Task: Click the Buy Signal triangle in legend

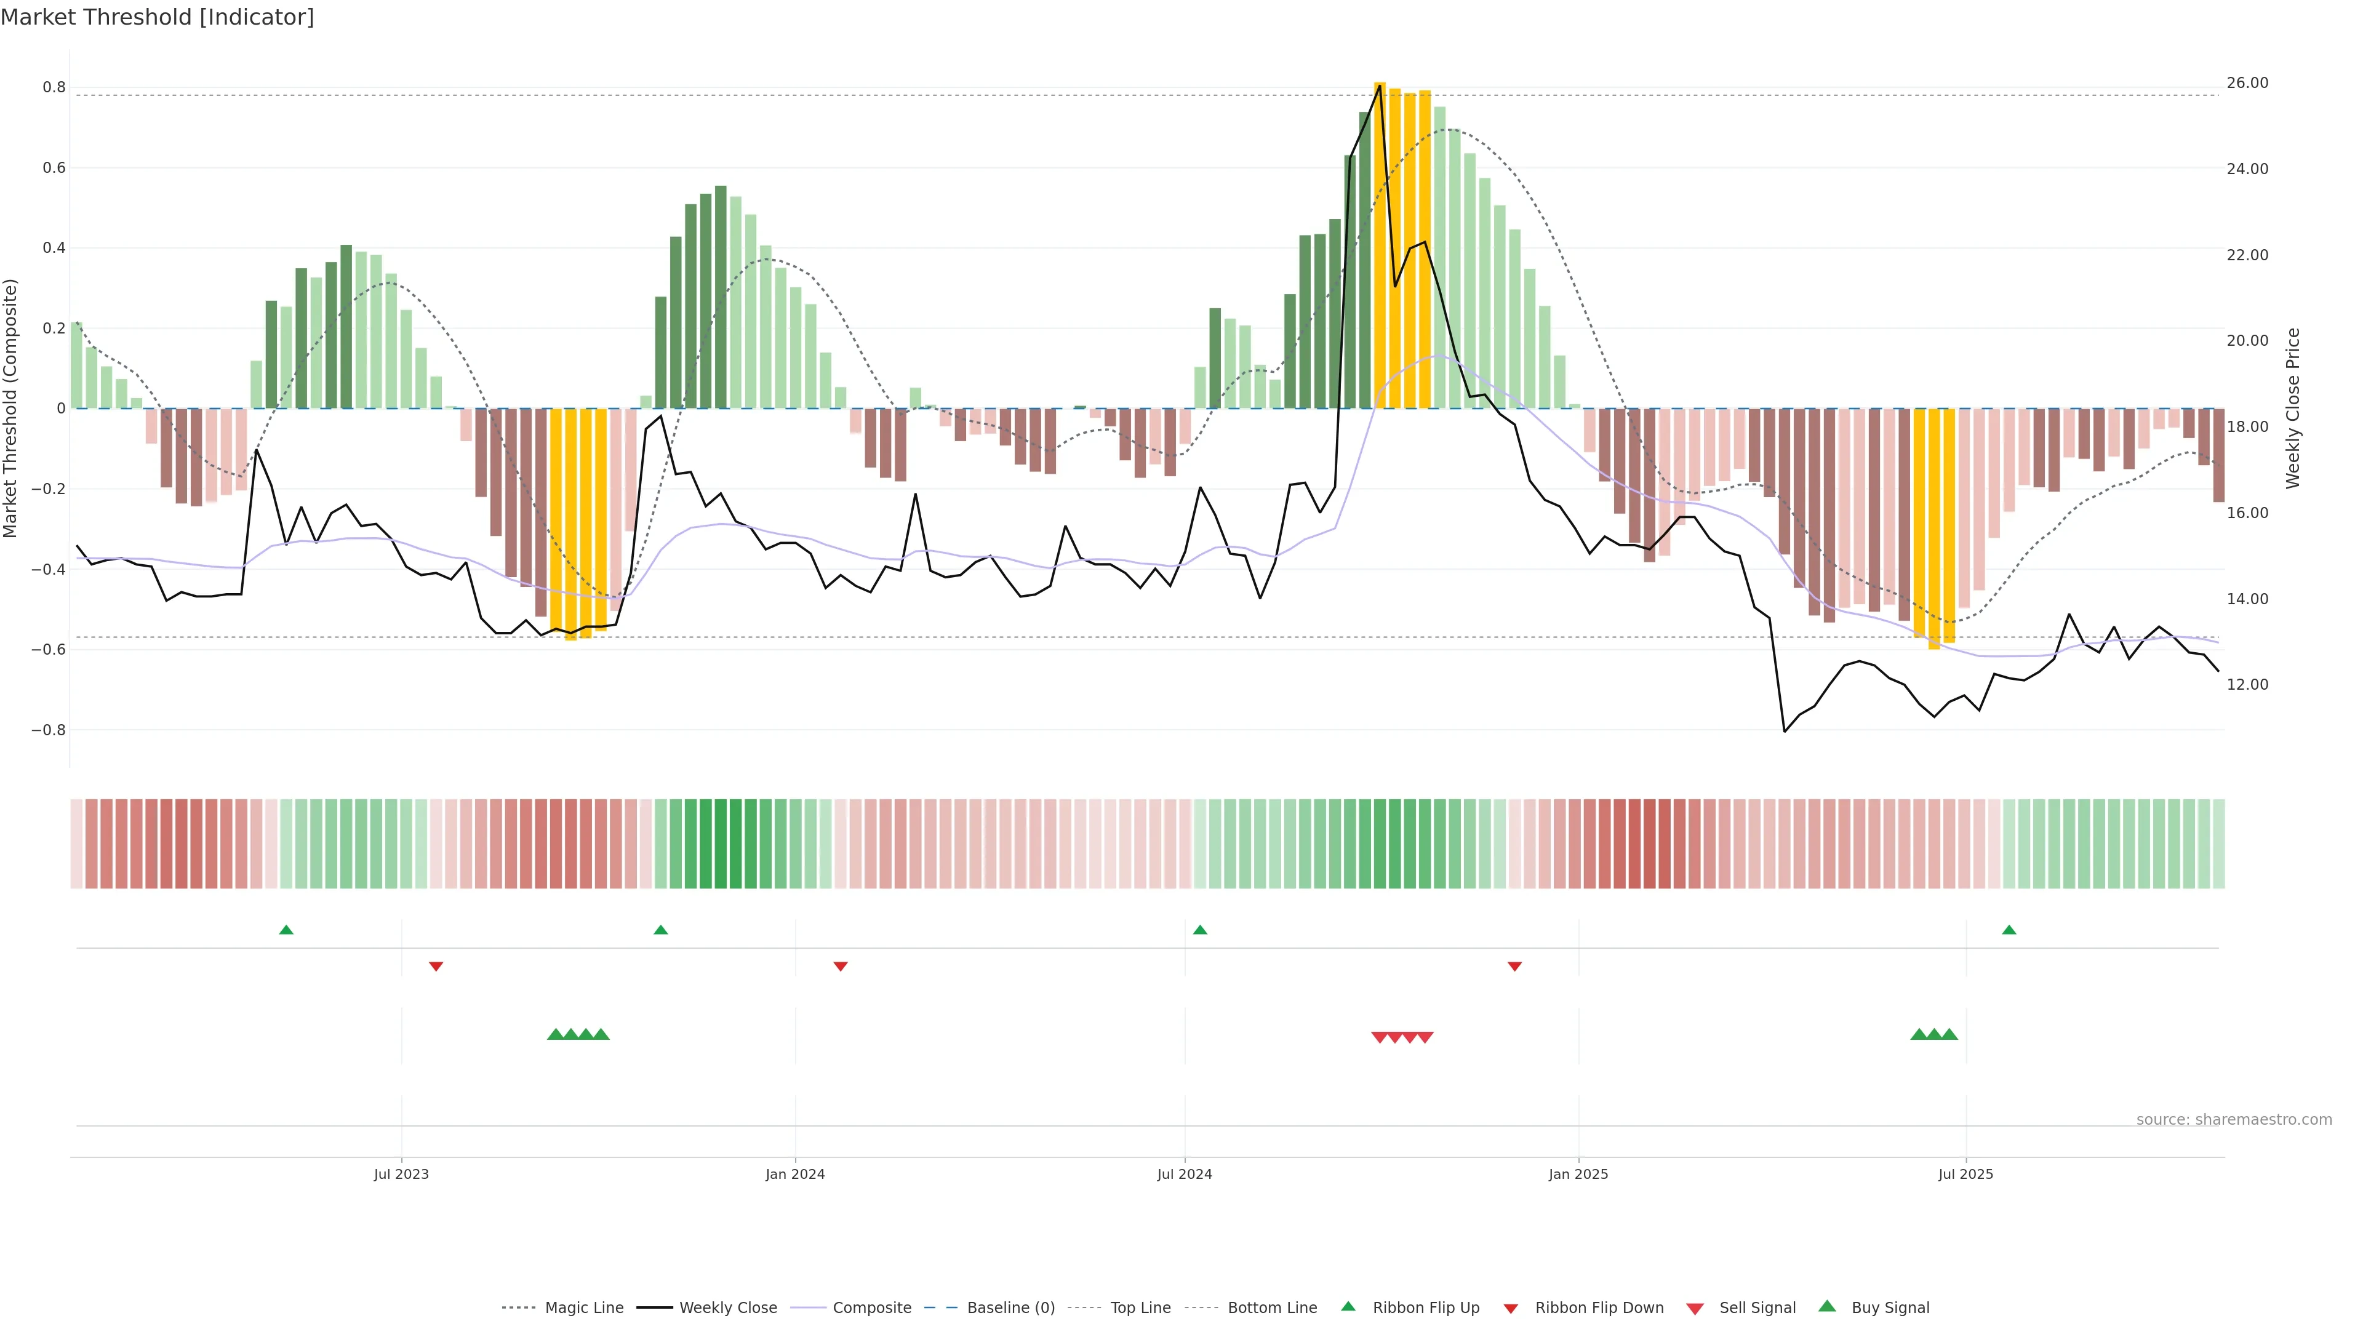Action: pos(1826,1306)
